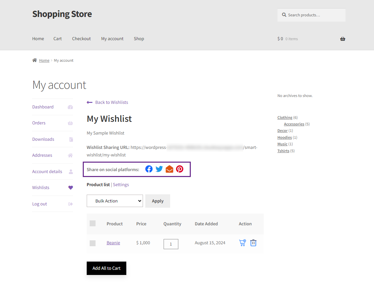This screenshot has width=374, height=289.
Task: Click the Downloads file icon
Action: click(x=71, y=139)
